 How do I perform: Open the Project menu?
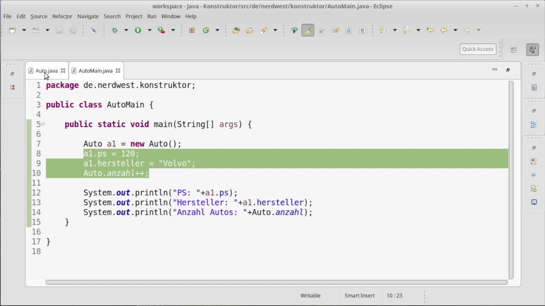[x=134, y=16]
